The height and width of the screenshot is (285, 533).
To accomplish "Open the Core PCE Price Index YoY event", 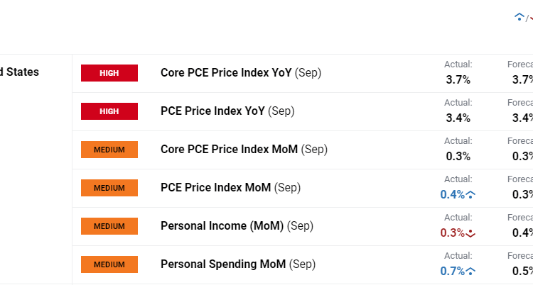I will [x=241, y=73].
